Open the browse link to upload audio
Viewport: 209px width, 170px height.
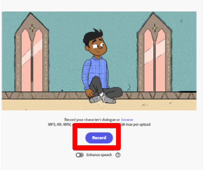click(x=127, y=120)
